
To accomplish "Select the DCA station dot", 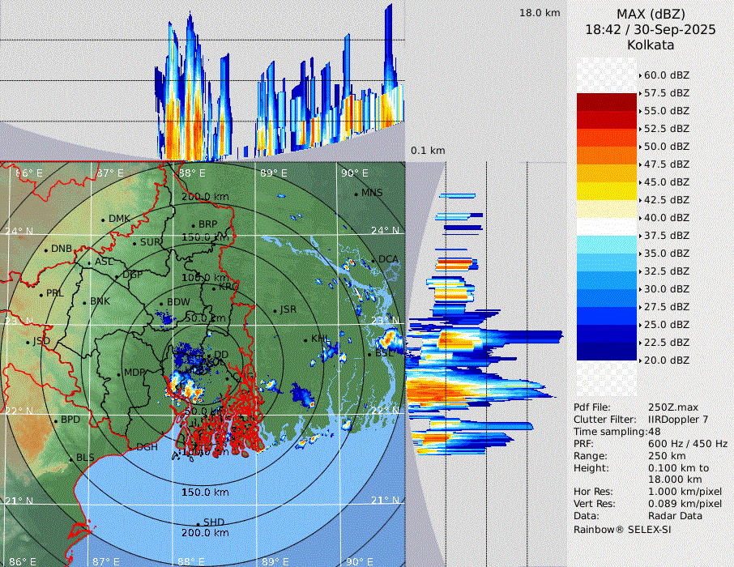I will [x=374, y=261].
